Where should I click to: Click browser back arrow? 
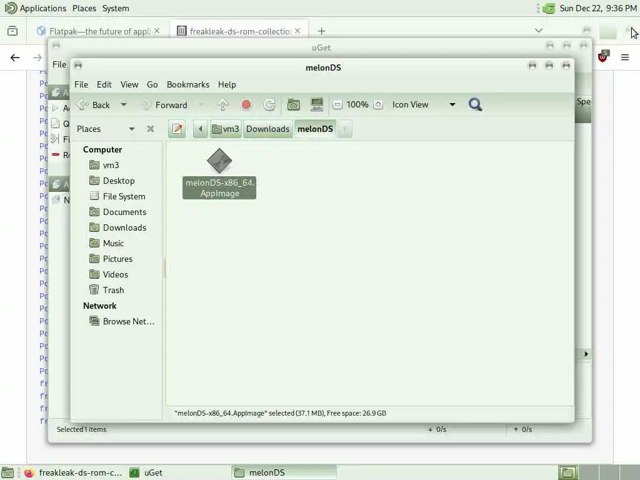point(15,57)
